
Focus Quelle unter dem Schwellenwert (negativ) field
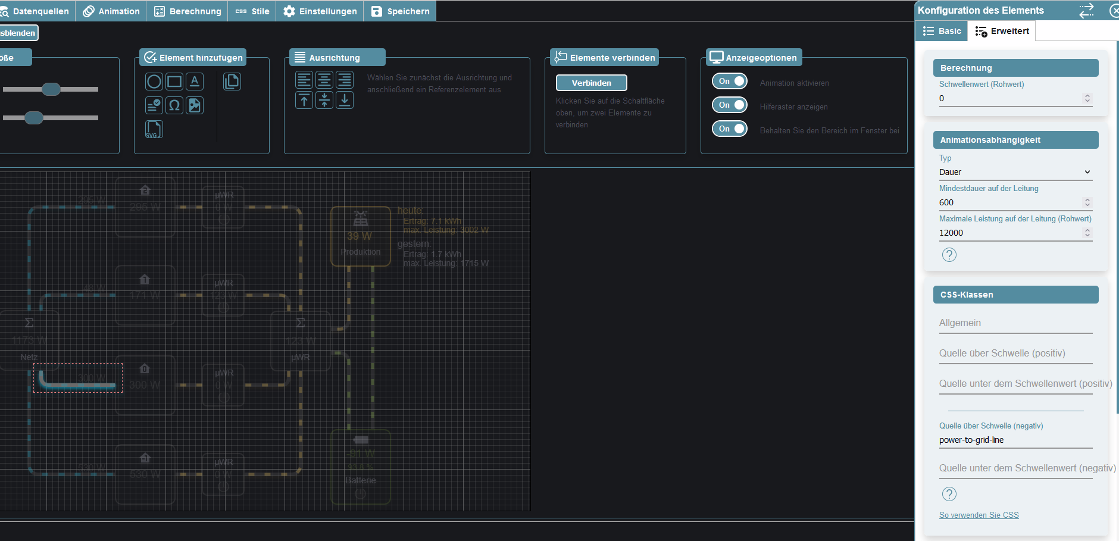click(1015, 468)
